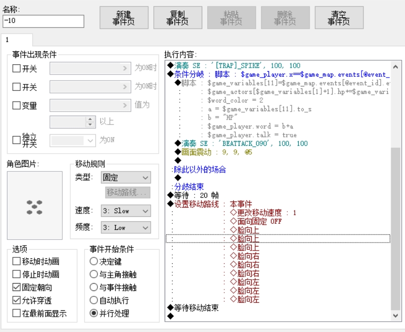Select the 分歧结束 line
The height and width of the screenshot is (332, 405).
pos(278,187)
